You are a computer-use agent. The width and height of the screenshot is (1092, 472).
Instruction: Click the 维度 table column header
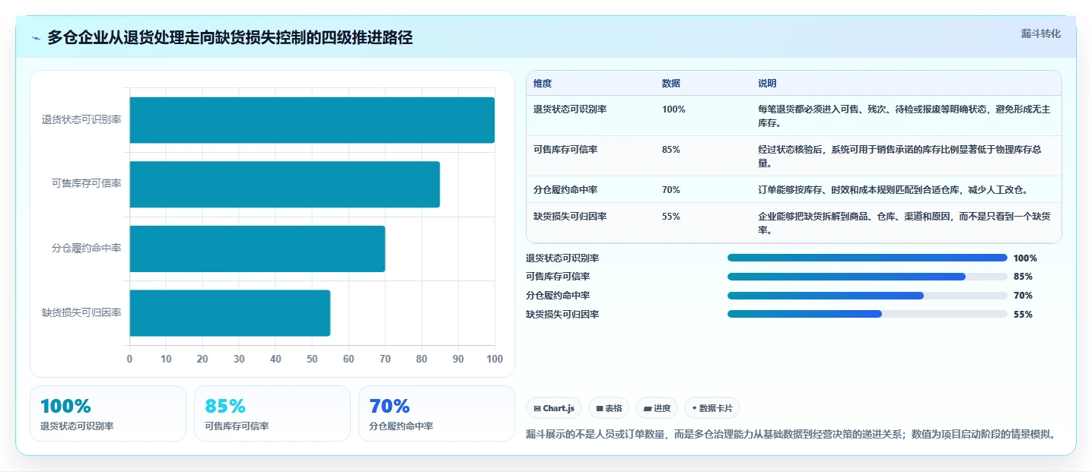point(543,84)
